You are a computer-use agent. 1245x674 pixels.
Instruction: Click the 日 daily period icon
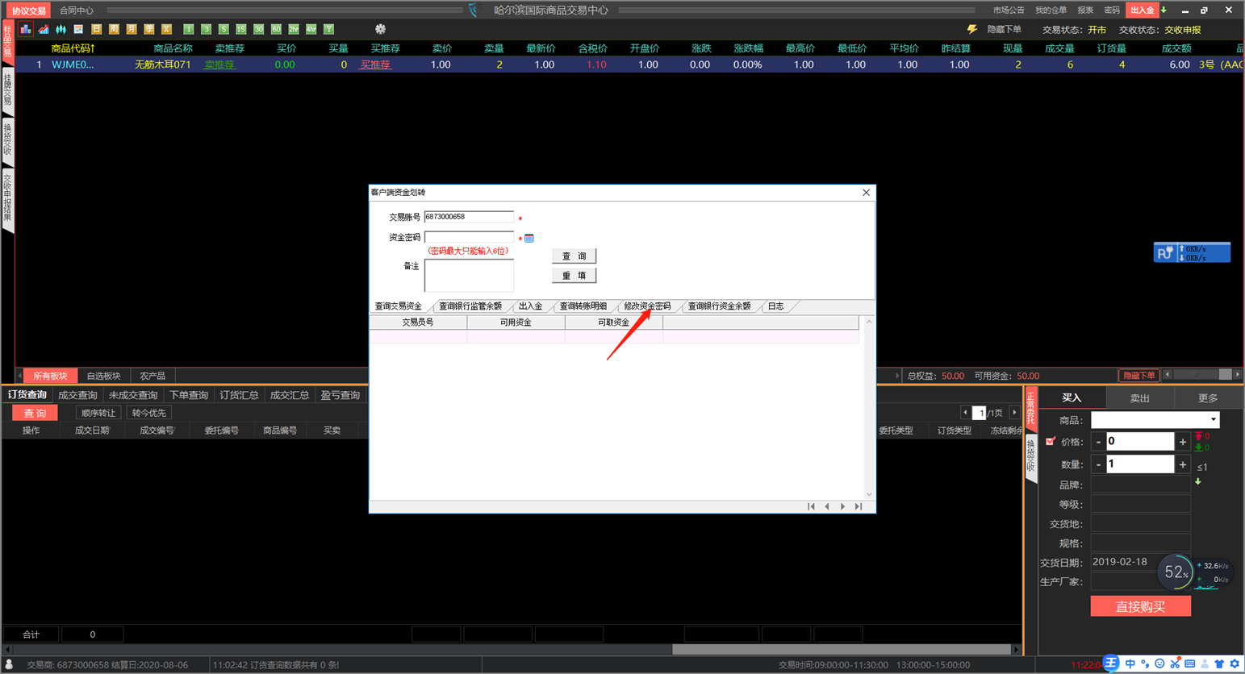pyautogui.click(x=96, y=29)
